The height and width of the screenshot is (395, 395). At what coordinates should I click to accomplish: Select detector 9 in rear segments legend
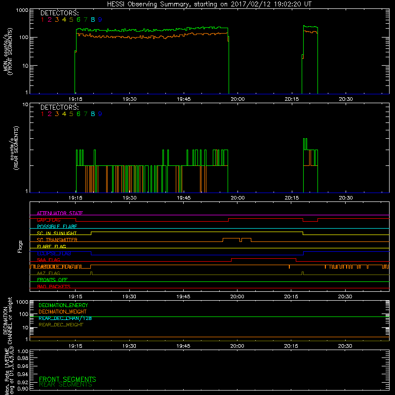[100, 114]
